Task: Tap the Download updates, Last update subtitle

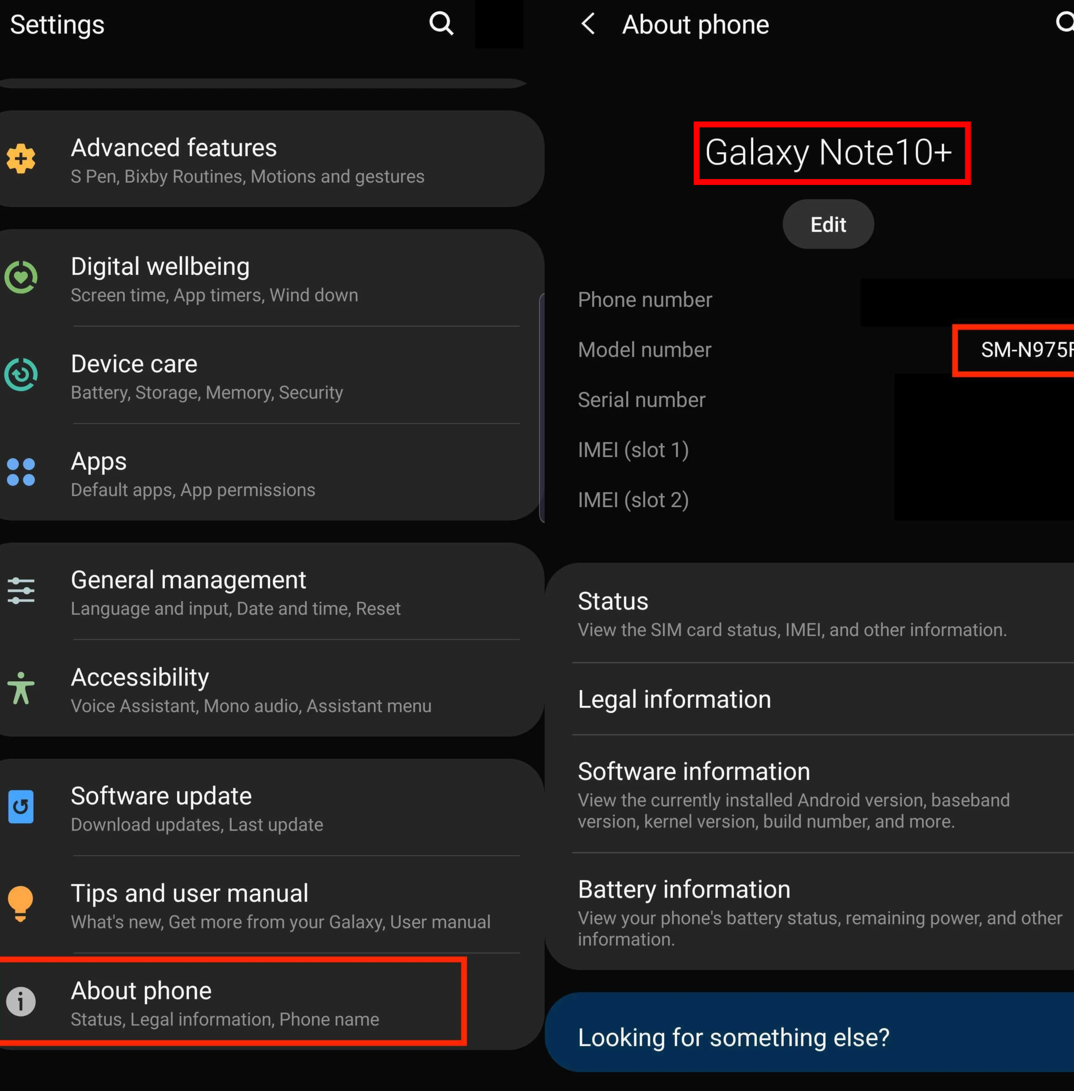Action: click(x=197, y=825)
